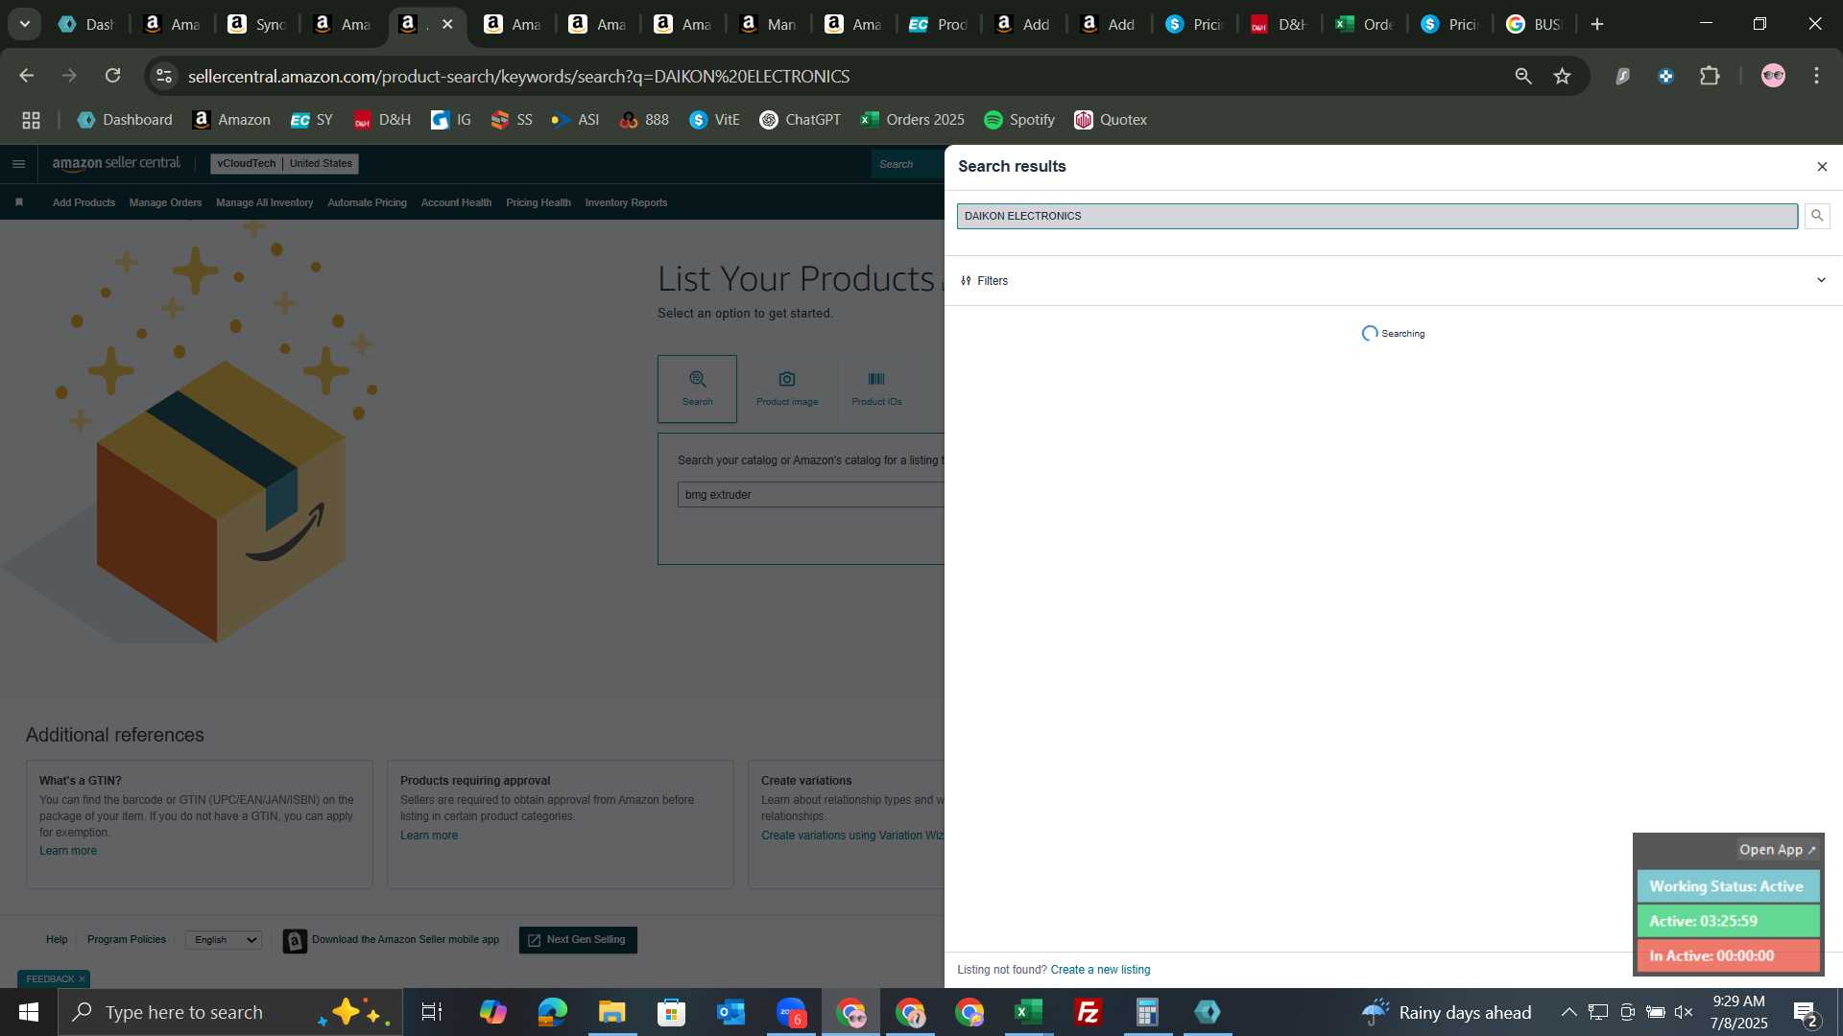1843x1036 pixels.
Task: Open the English language dropdown
Action: tap(224, 940)
